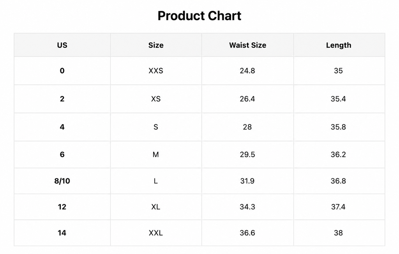Click waist size value 26.4
Screen dimensions: 399x254
tap(247, 99)
